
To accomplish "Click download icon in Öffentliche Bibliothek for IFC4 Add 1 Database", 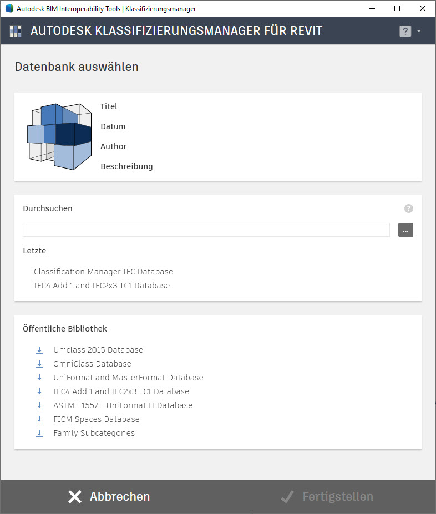I will 39,391.
